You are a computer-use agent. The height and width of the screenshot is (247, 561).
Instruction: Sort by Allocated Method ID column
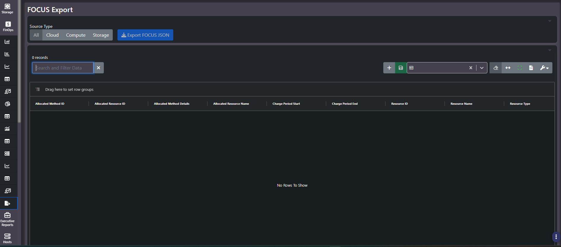50,104
